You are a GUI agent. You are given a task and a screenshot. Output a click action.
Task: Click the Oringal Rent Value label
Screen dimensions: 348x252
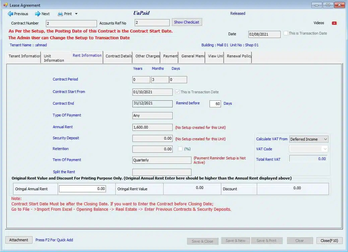coord(132,189)
